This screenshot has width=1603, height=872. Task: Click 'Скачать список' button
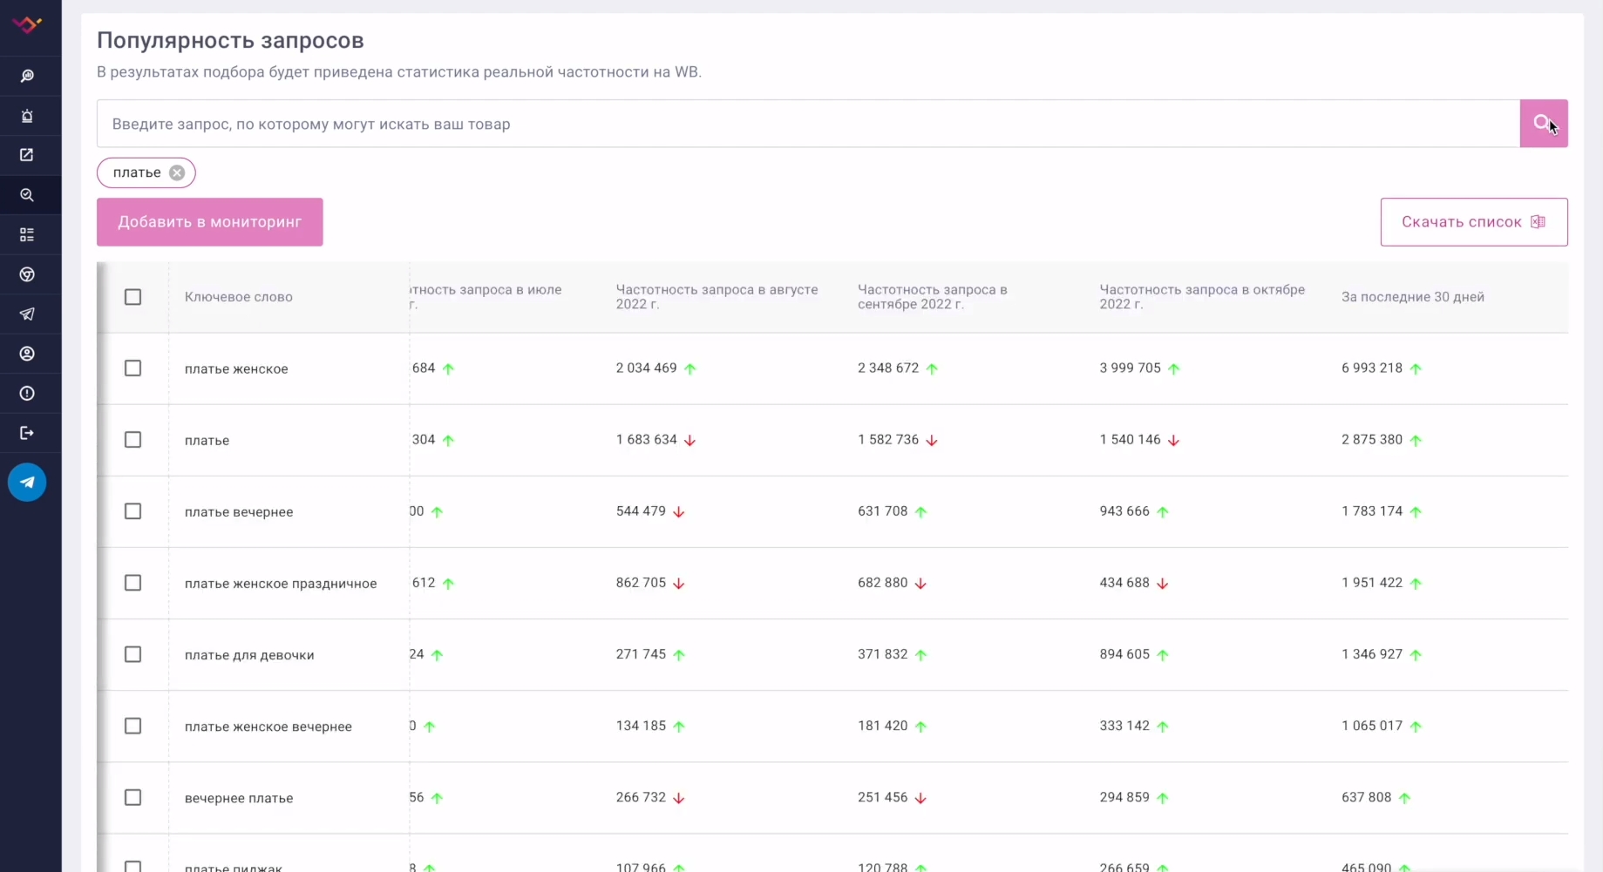click(1474, 222)
